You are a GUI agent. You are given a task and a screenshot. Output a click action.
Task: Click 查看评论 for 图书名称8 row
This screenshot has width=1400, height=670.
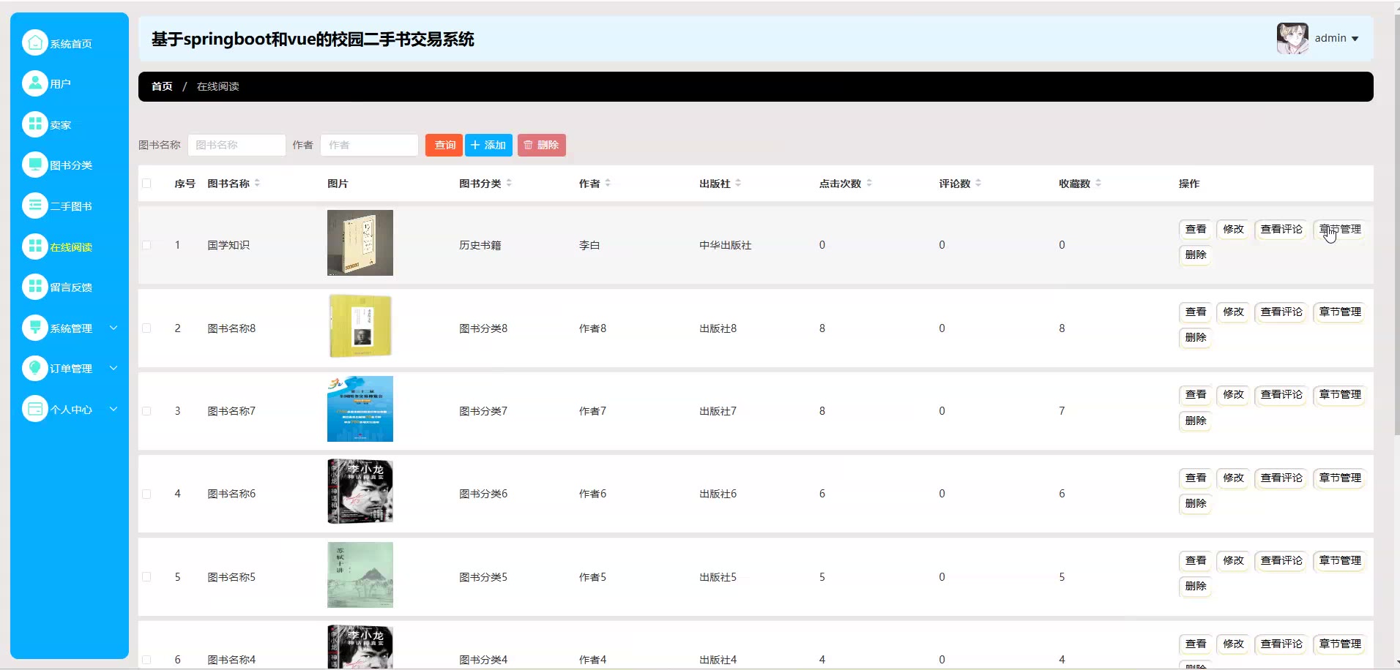coord(1281,312)
